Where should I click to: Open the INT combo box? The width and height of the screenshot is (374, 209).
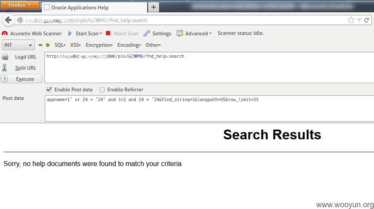point(18,45)
